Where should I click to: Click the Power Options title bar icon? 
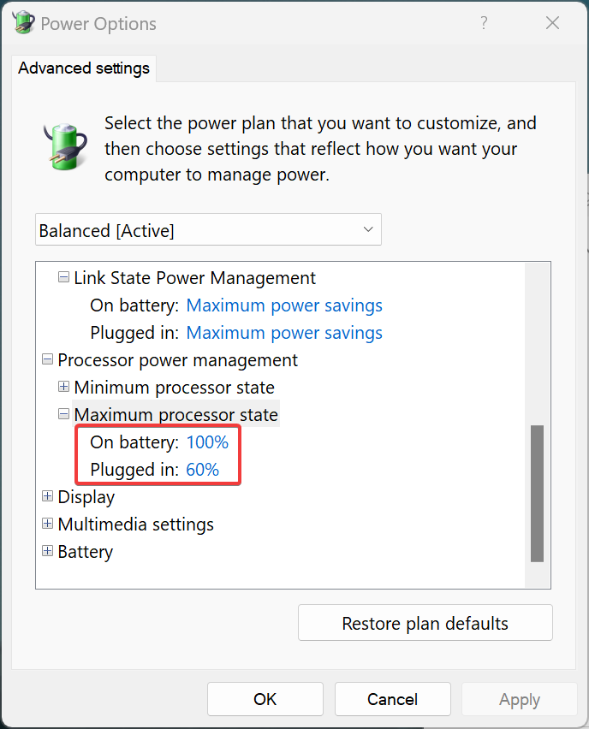(x=22, y=23)
